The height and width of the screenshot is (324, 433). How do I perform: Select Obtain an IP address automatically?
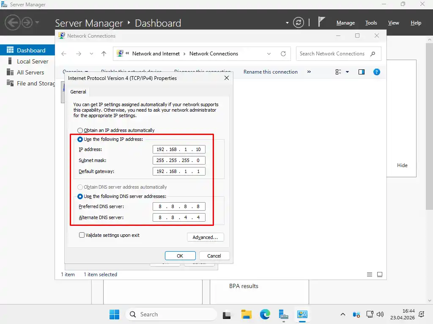pyautogui.click(x=116, y=130)
